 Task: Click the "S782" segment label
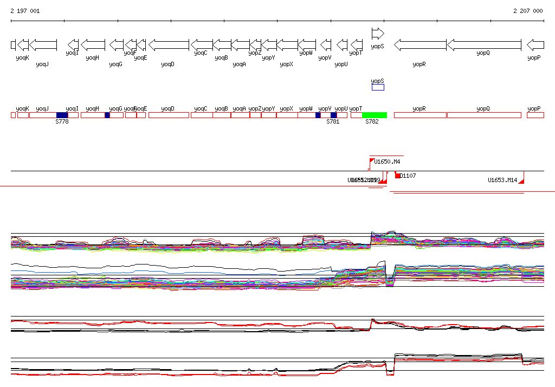(372, 121)
